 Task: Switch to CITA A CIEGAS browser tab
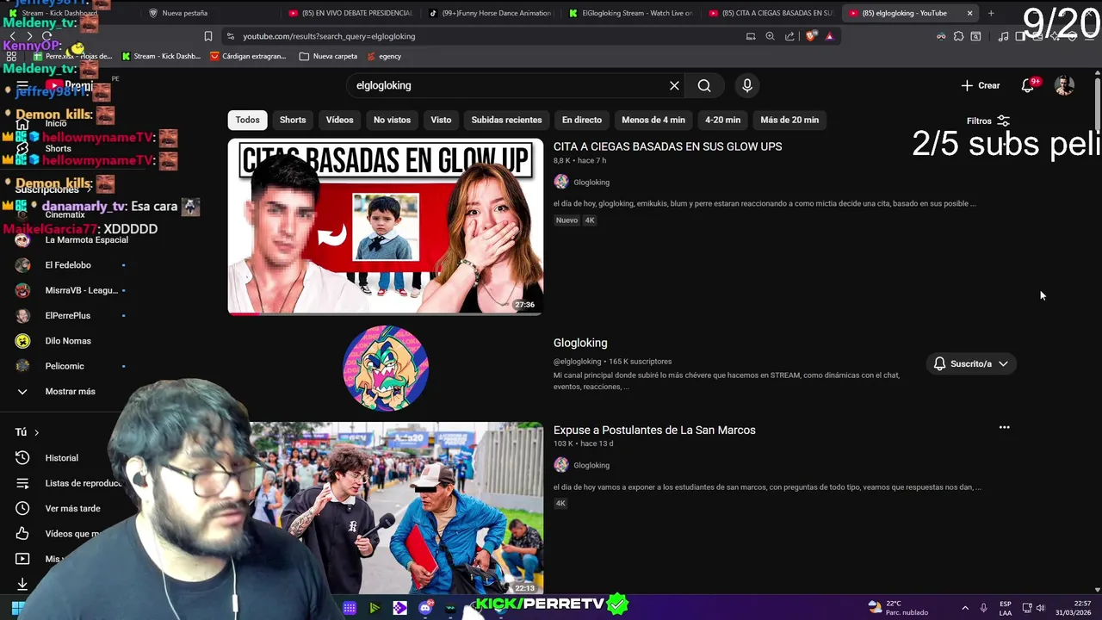(x=770, y=13)
